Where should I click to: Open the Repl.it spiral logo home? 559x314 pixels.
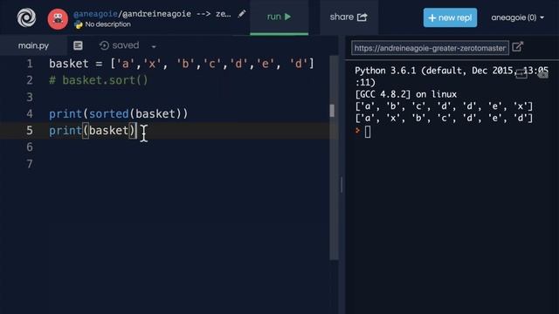(26, 17)
